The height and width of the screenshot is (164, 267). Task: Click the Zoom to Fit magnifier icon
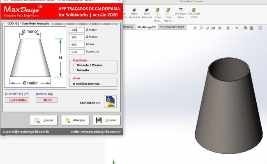click(196, 28)
